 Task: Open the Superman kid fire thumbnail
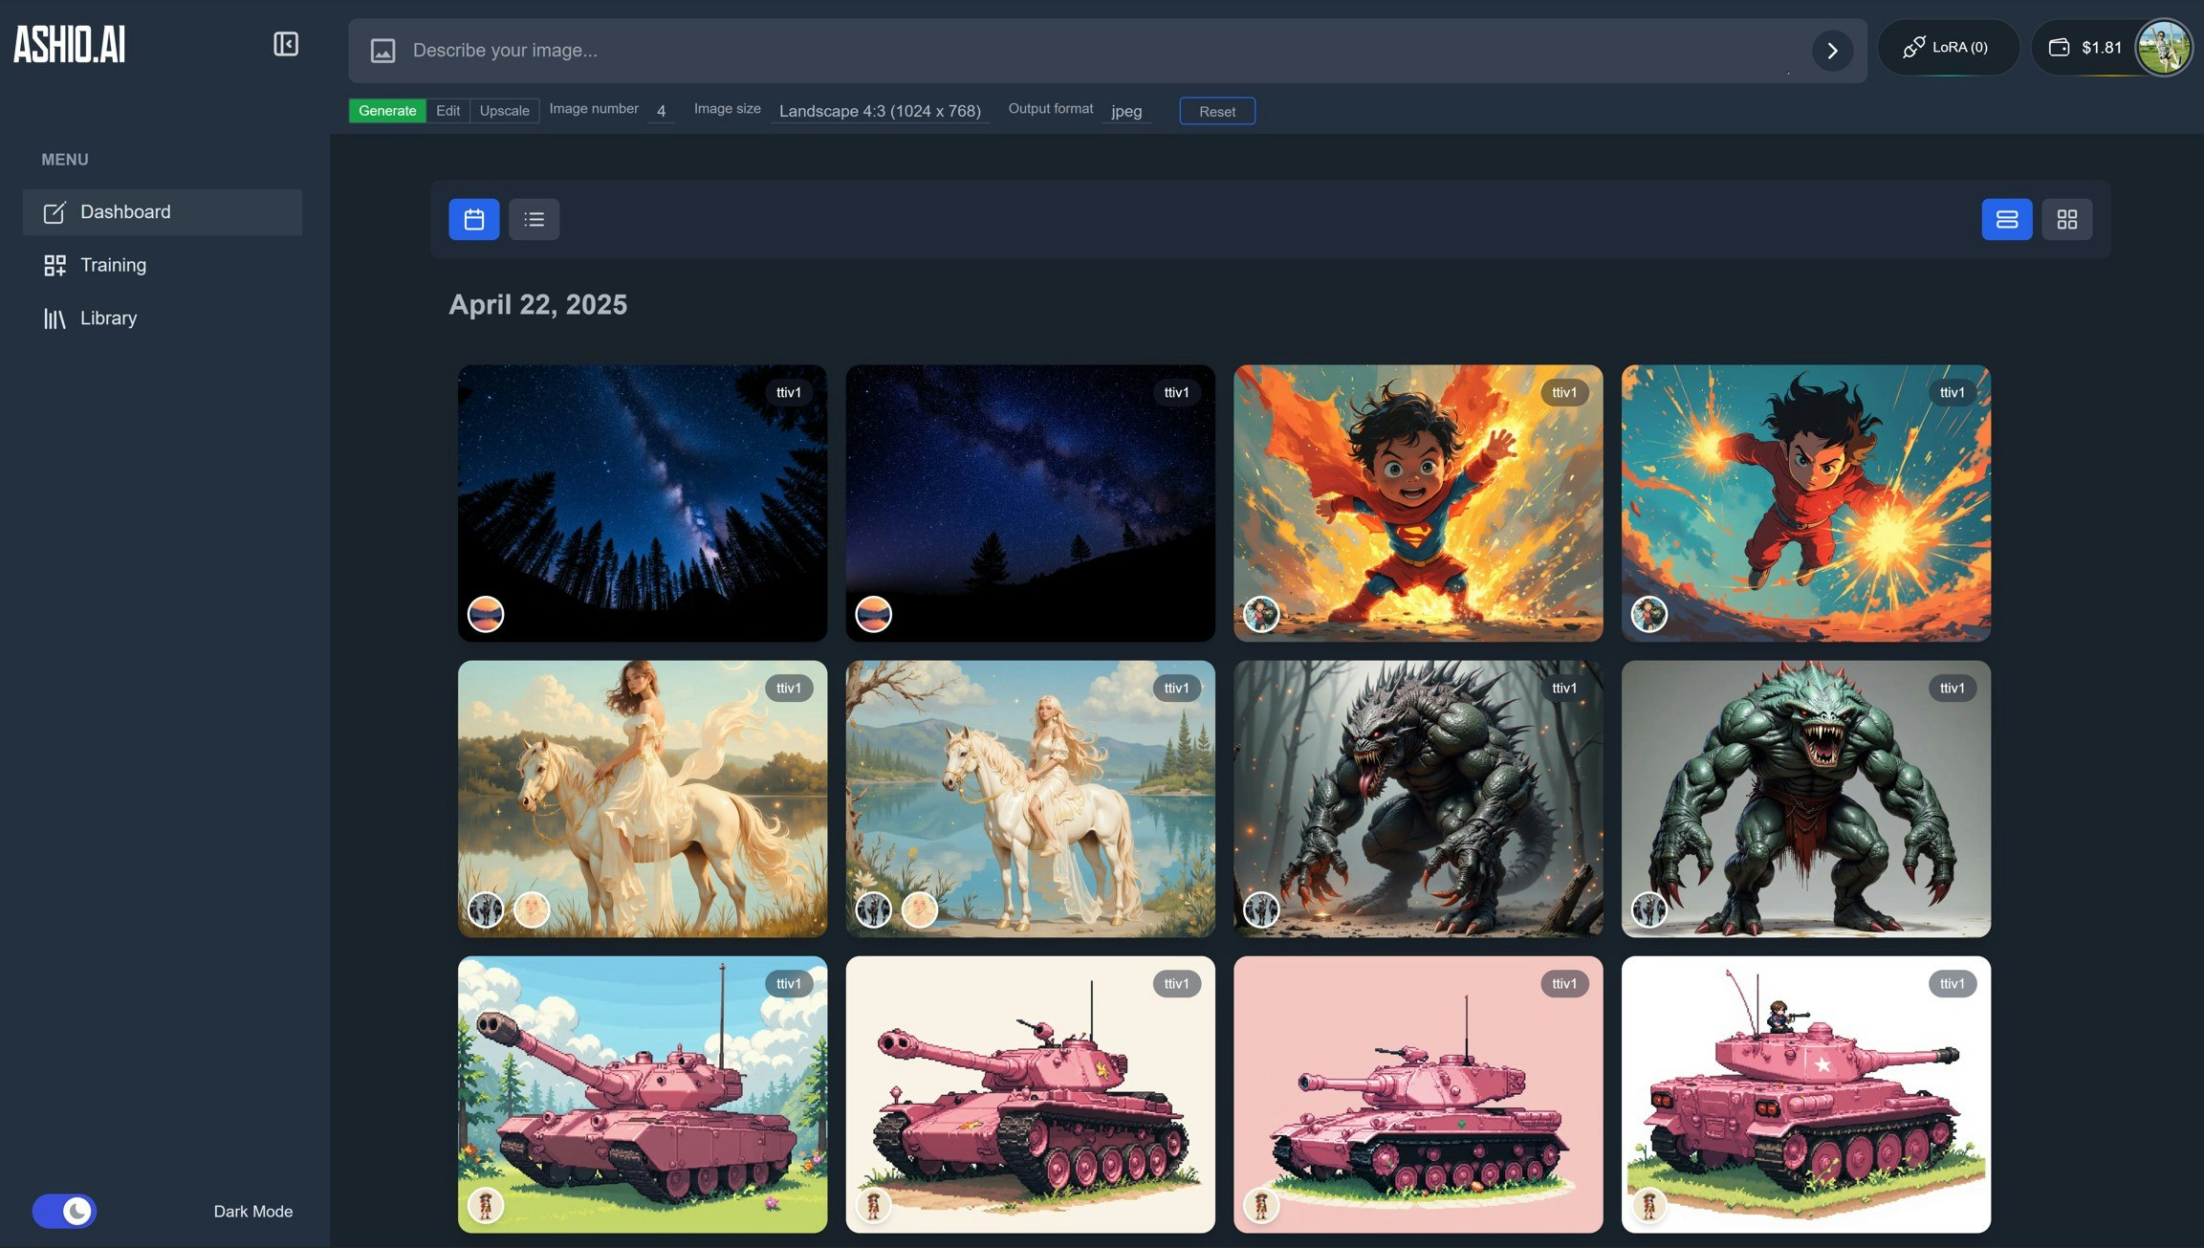pos(1417,502)
